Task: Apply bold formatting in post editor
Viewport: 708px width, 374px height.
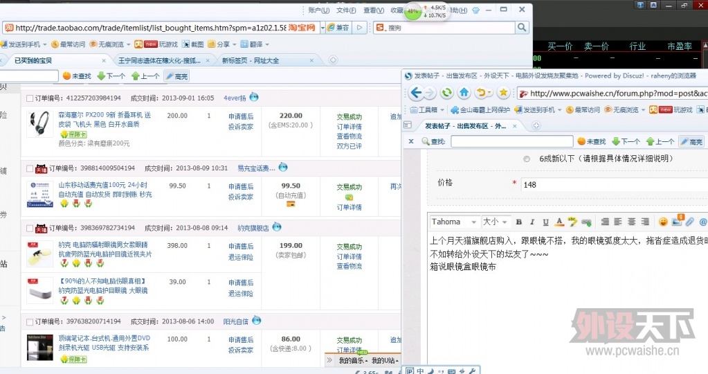Action: coord(519,222)
